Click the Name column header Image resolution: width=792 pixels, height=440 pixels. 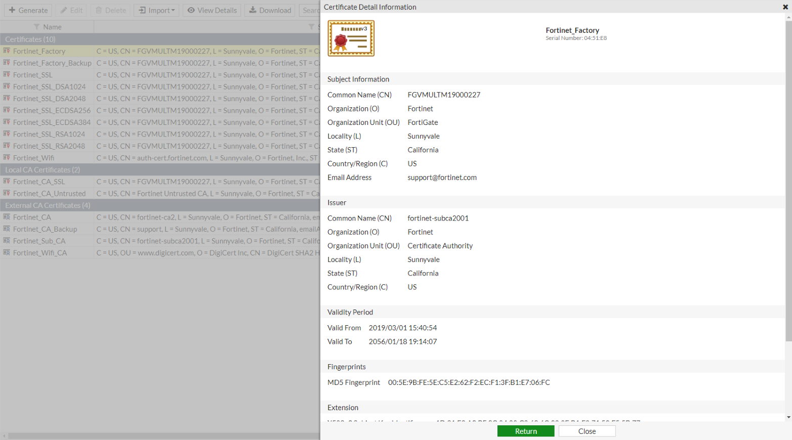(x=47, y=27)
